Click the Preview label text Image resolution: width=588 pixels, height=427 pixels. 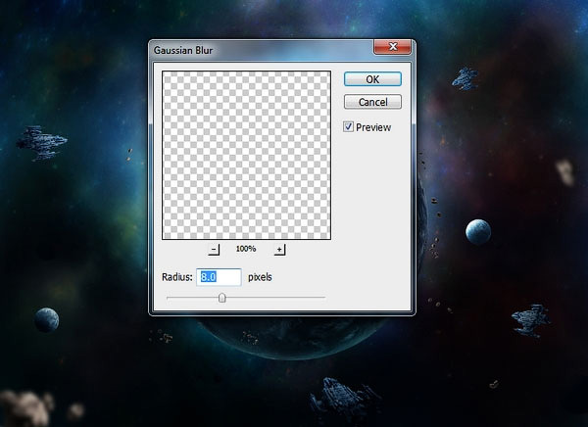[373, 127]
